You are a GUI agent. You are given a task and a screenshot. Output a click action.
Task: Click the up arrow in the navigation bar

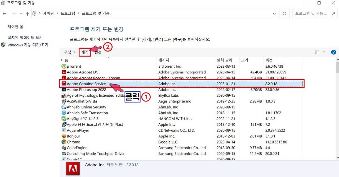(x=27, y=13)
